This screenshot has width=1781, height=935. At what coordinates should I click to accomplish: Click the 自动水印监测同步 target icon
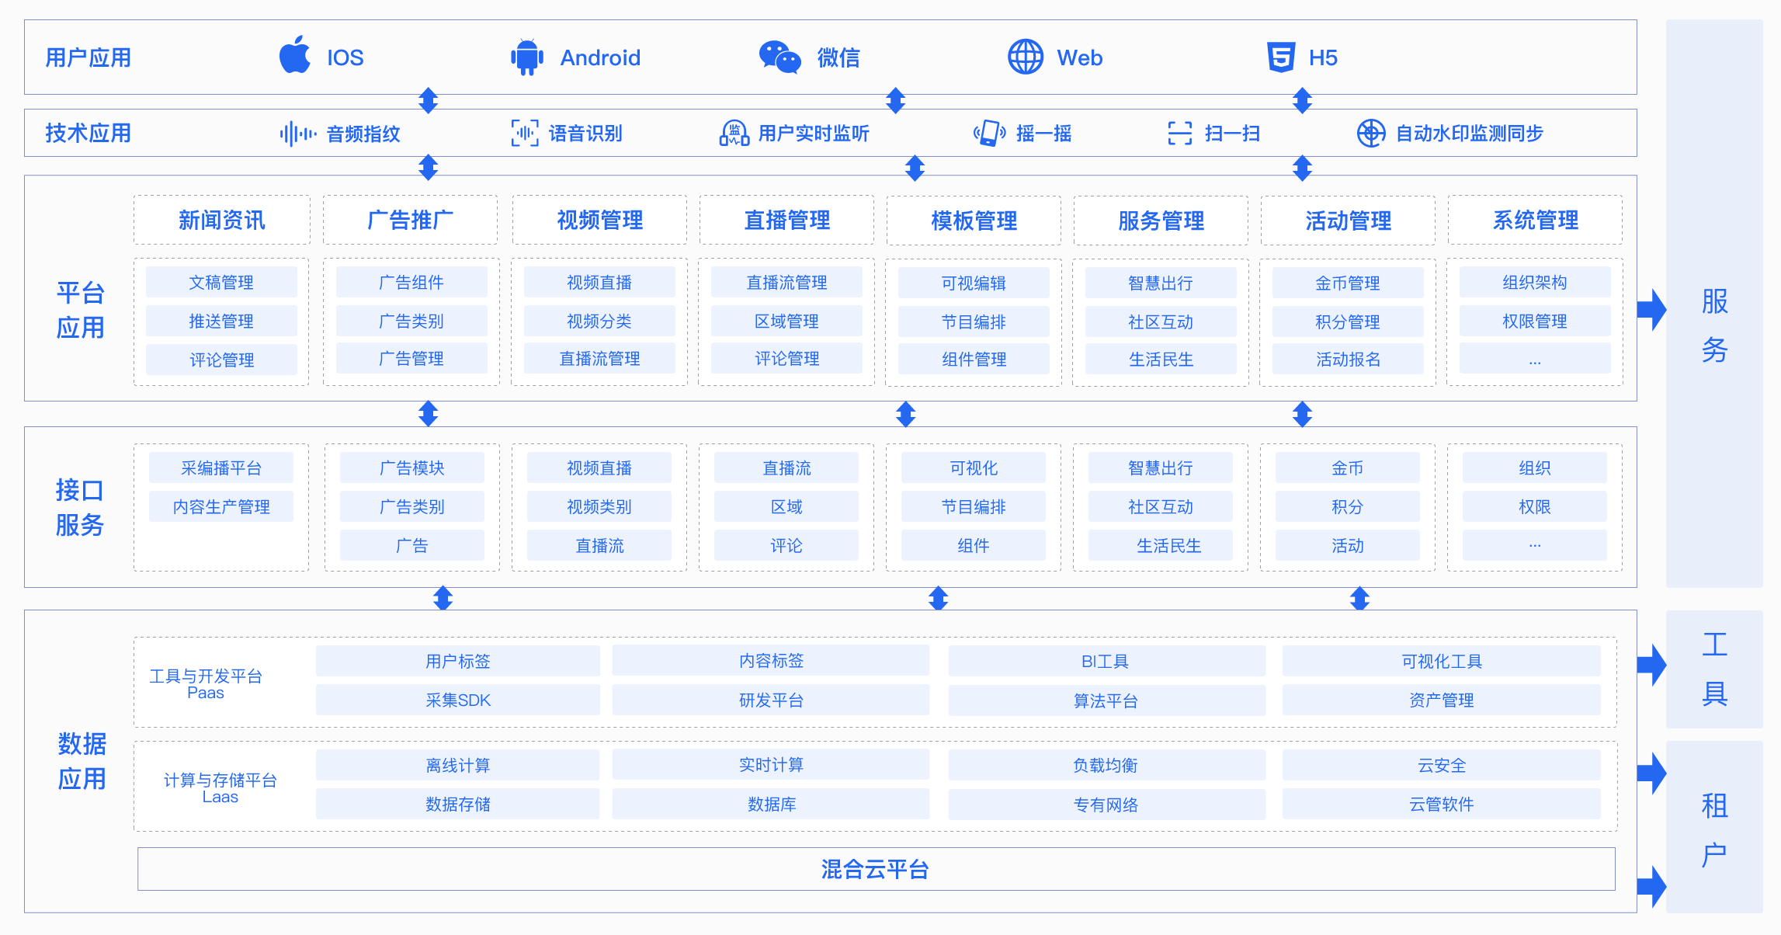click(x=1370, y=134)
